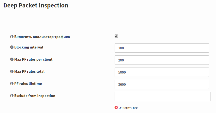This screenshot has height=113, width=216.
Task: Select the Max PF rules total input
Action: (162, 72)
